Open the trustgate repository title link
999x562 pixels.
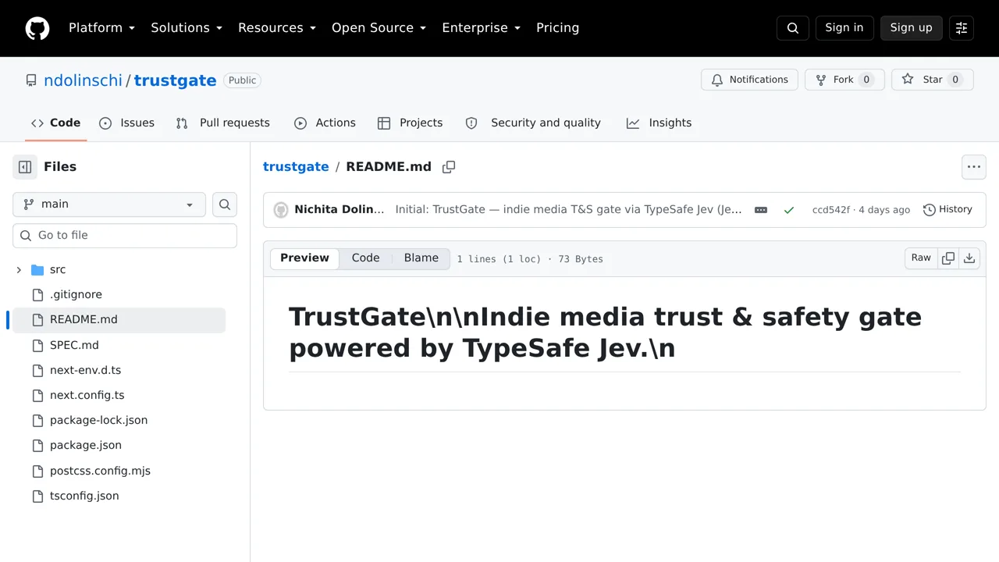pos(175,80)
